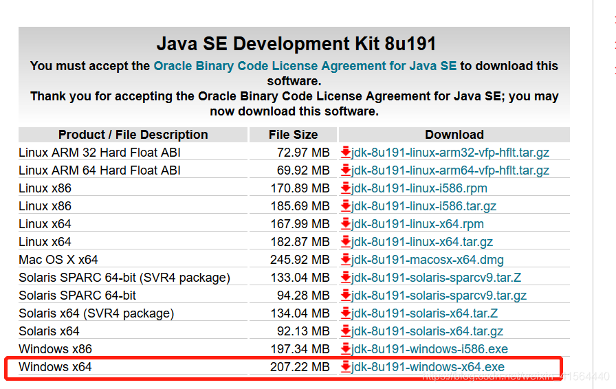Click the 167.99 MB file size
Image resolution: width=616 pixels, height=389 pixels.
click(300, 224)
